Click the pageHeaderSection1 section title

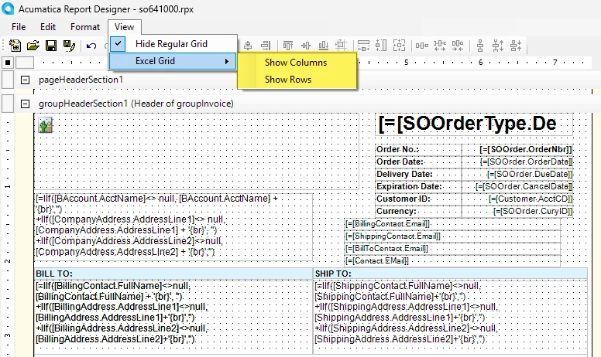[81, 80]
